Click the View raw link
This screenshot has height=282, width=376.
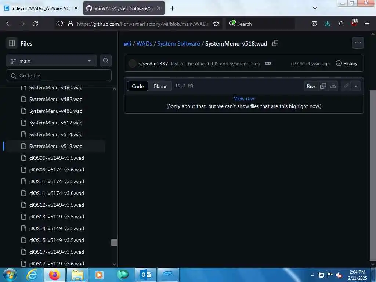pos(244,98)
